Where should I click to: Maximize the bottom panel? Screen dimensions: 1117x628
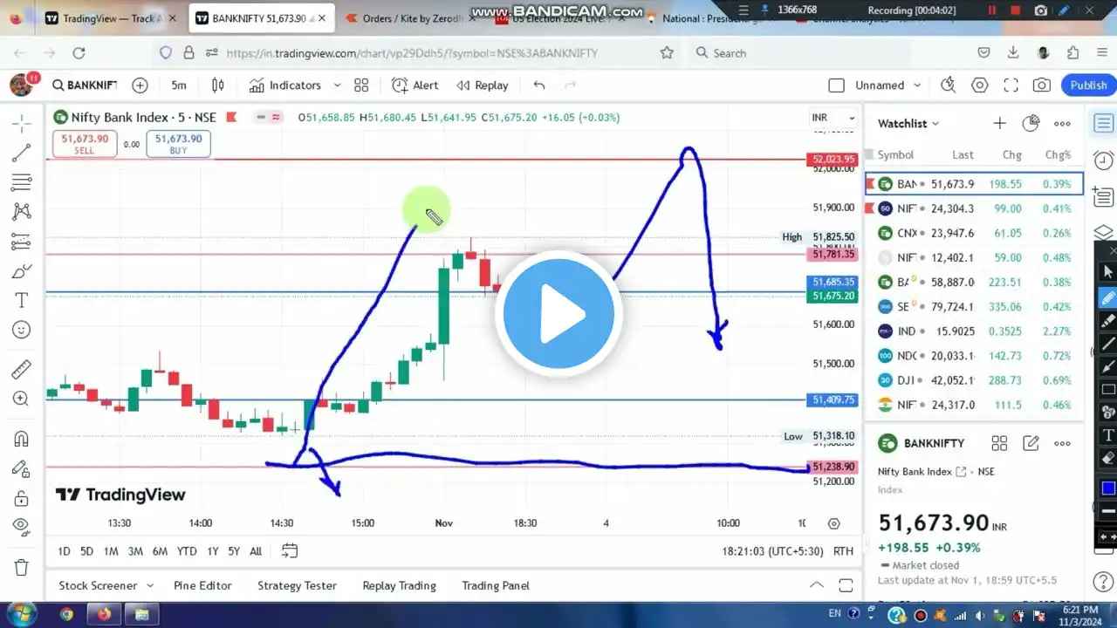click(846, 585)
